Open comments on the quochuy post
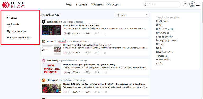 96,53
